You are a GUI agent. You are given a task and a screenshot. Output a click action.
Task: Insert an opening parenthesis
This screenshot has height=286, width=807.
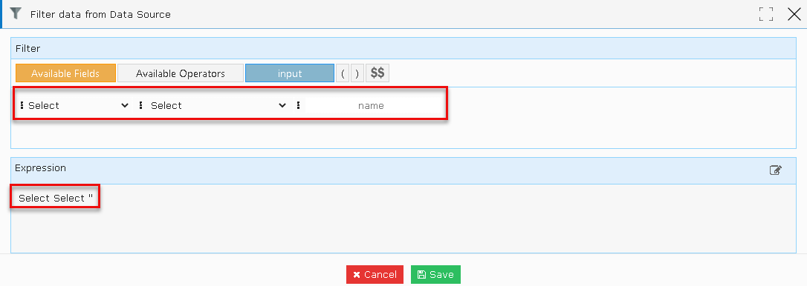[343, 73]
